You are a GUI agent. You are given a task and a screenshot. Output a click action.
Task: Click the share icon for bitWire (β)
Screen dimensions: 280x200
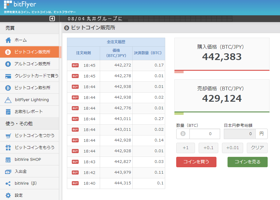8,184
